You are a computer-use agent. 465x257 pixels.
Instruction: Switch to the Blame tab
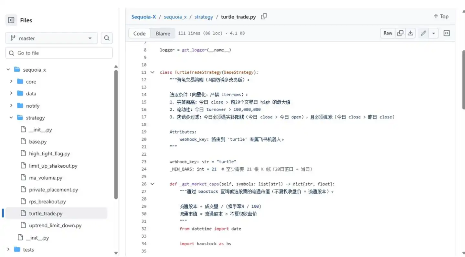coord(163,33)
